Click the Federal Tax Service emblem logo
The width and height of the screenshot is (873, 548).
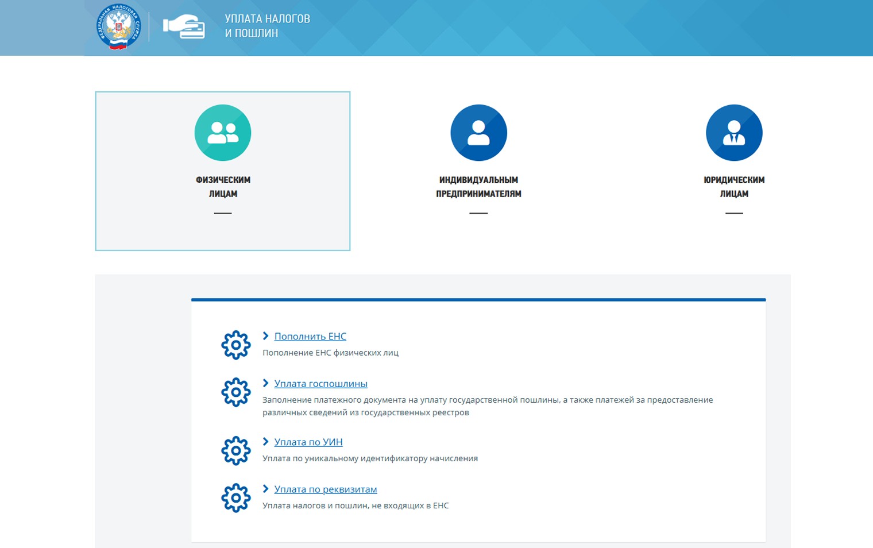coord(118,26)
